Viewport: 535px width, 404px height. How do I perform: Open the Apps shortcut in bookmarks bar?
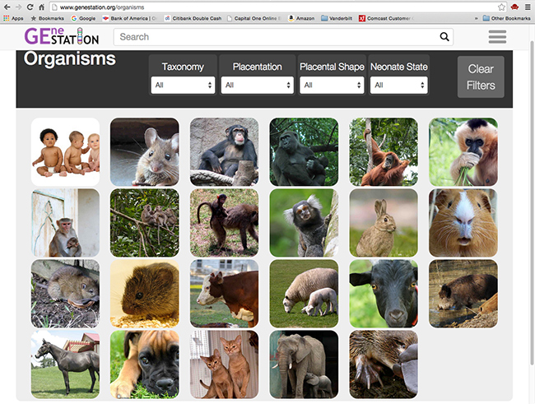(x=13, y=17)
